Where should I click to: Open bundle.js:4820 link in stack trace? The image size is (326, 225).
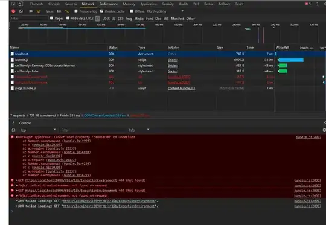[77, 152]
